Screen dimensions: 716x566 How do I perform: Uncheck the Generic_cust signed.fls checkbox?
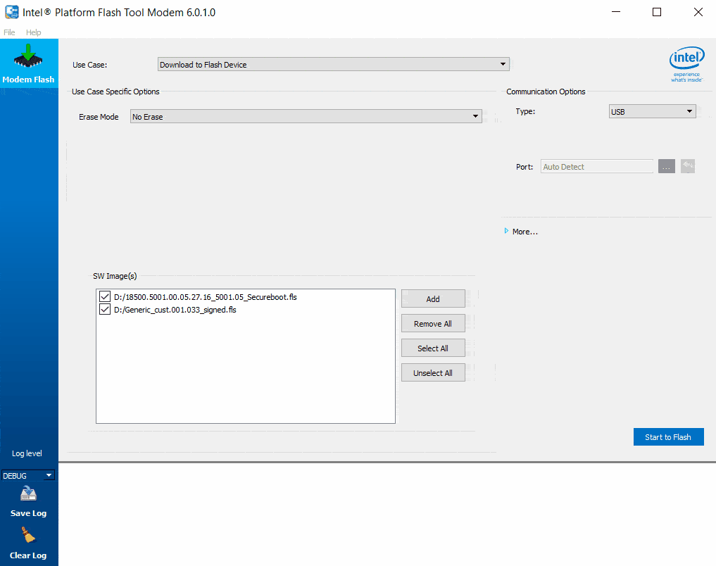105,310
